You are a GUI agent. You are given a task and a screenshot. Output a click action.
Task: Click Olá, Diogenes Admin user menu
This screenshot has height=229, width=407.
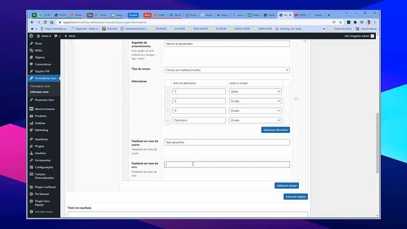click(x=359, y=36)
